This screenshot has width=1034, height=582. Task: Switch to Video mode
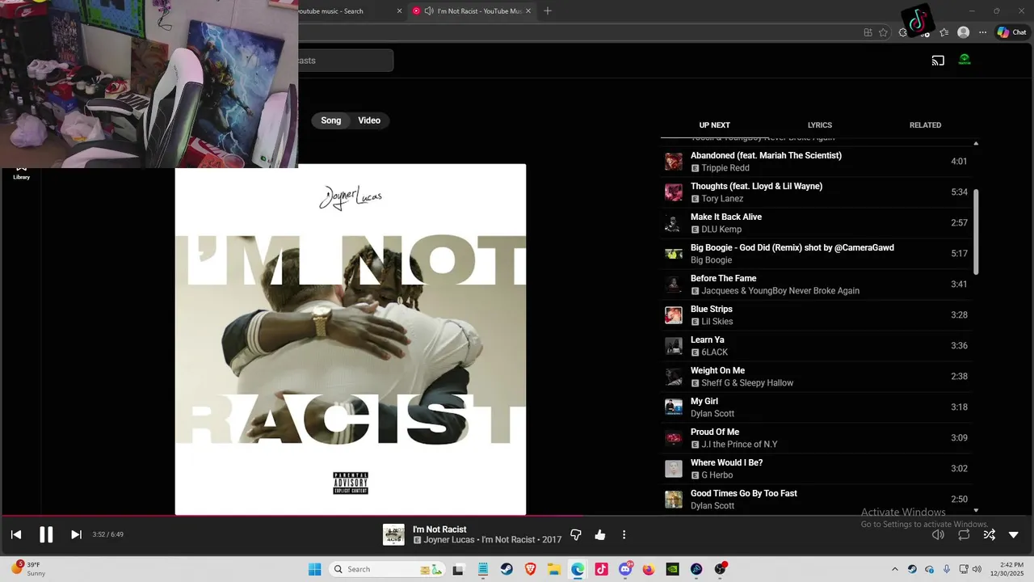[x=369, y=120]
